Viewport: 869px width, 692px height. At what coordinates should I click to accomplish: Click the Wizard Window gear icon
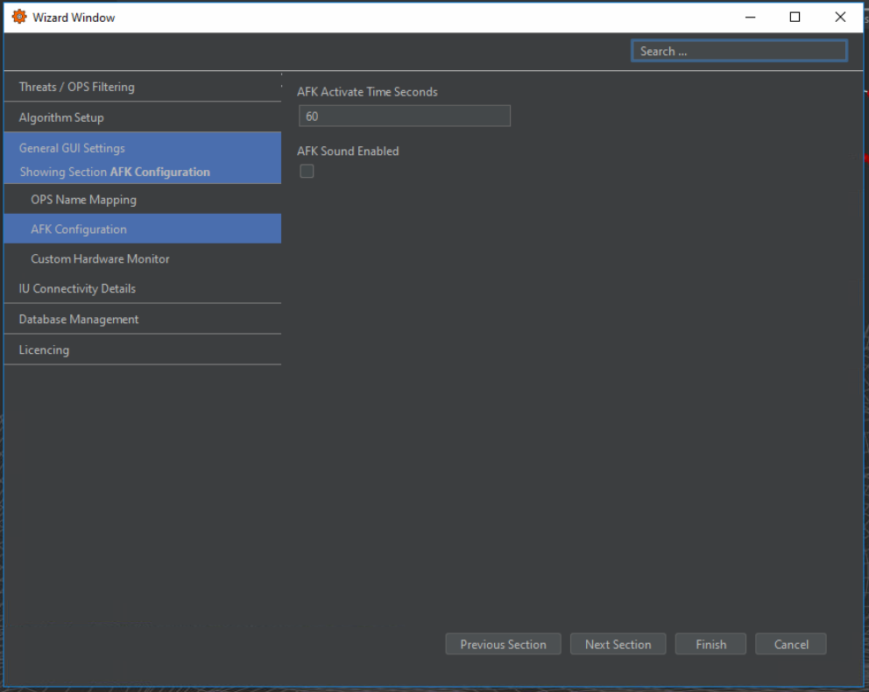[x=19, y=17]
